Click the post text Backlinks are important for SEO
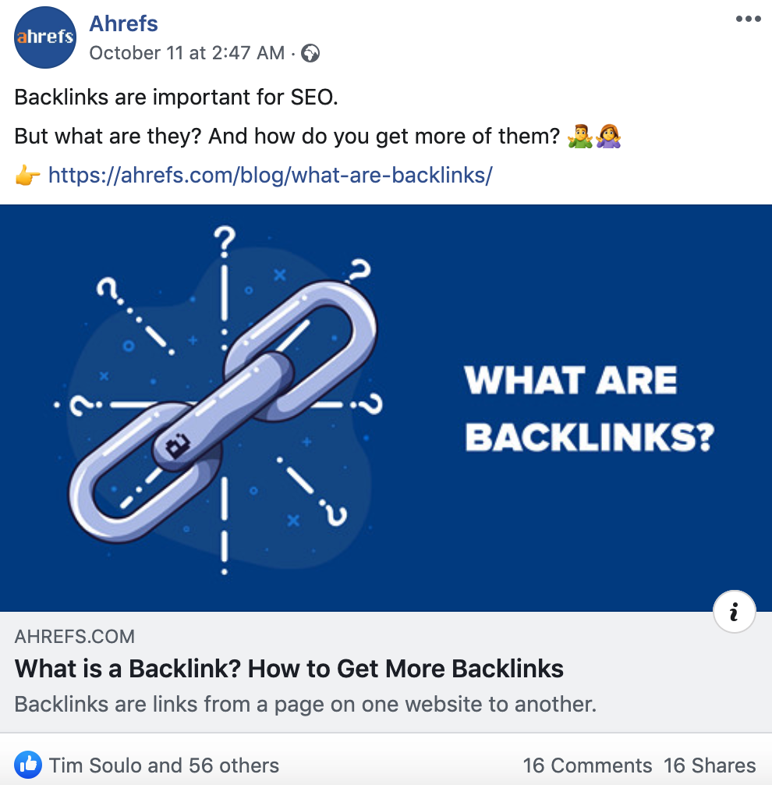 click(x=176, y=97)
